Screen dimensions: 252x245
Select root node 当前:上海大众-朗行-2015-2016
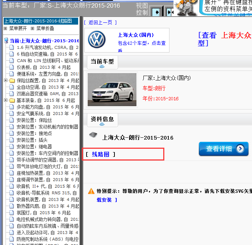pyautogui.click(x=44, y=41)
